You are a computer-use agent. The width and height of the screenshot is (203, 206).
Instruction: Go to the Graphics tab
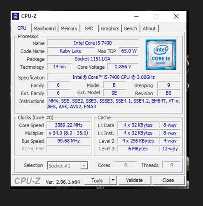tap(110, 28)
